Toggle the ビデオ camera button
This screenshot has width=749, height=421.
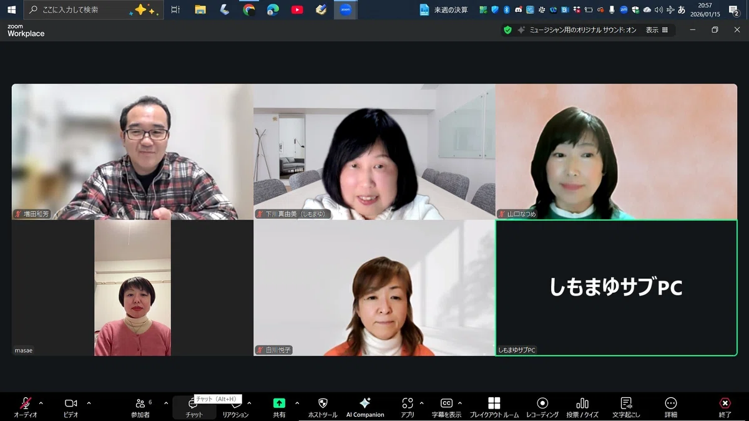tap(71, 407)
